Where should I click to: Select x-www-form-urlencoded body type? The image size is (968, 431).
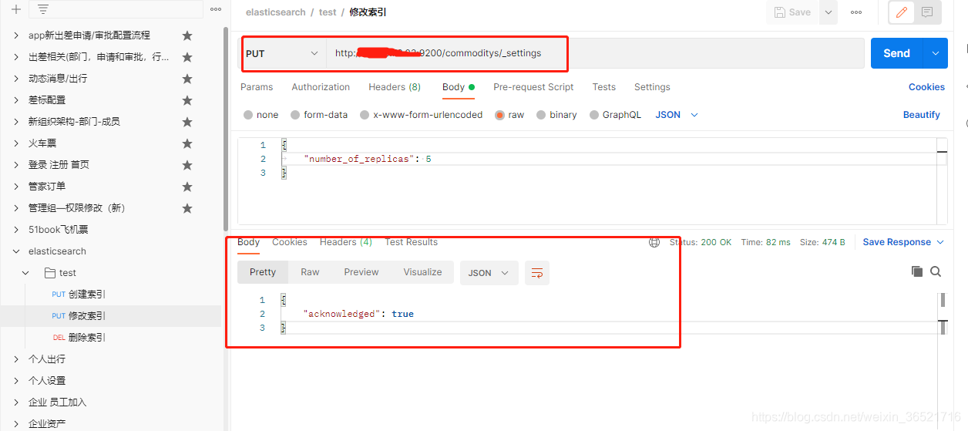365,115
